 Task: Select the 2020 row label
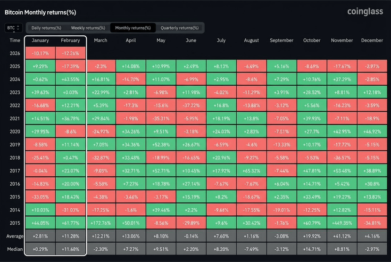(15, 131)
